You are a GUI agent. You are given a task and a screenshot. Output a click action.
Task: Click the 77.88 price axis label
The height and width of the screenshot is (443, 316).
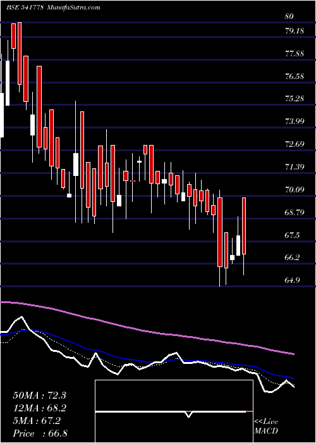295,53
